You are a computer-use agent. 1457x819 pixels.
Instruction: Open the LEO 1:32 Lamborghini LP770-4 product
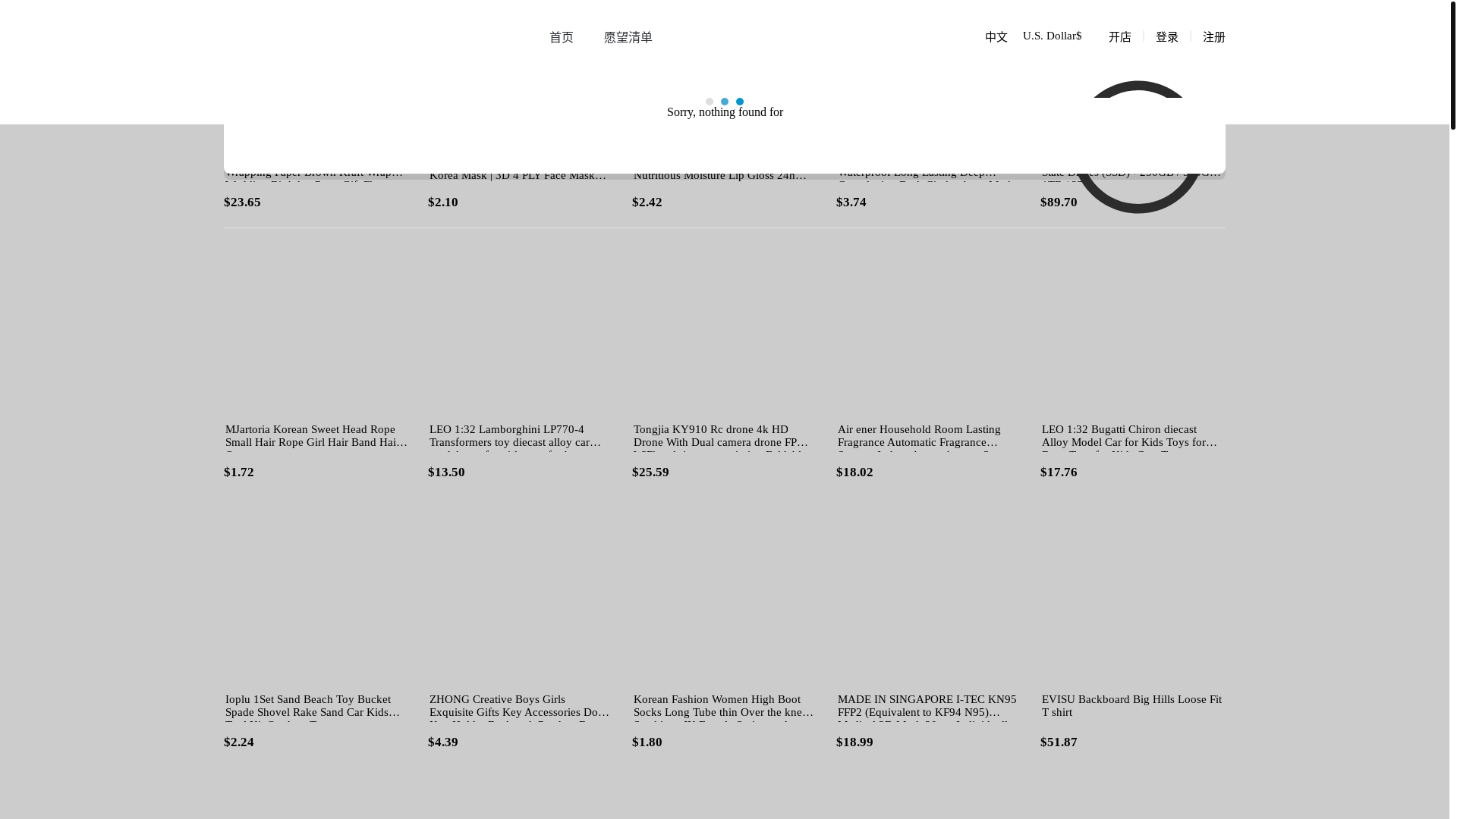(521, 436)
